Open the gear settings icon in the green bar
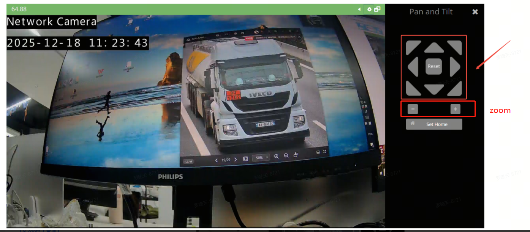Image resolution: width=530 pixels, height=232 pixels. (369, 9)
